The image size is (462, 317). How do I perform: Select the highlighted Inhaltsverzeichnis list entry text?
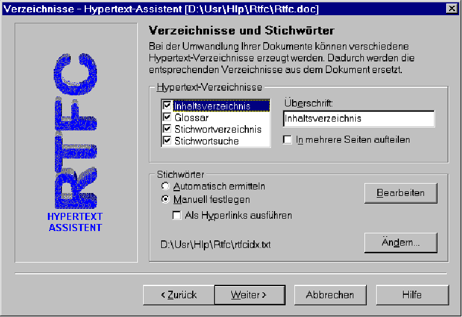click(213, 106)
